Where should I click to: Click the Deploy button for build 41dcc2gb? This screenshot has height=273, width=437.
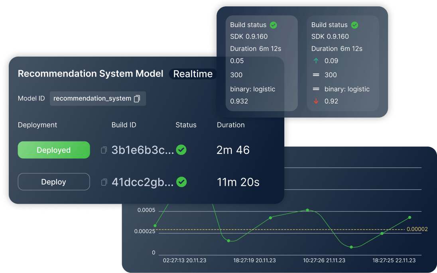point(54,182)
